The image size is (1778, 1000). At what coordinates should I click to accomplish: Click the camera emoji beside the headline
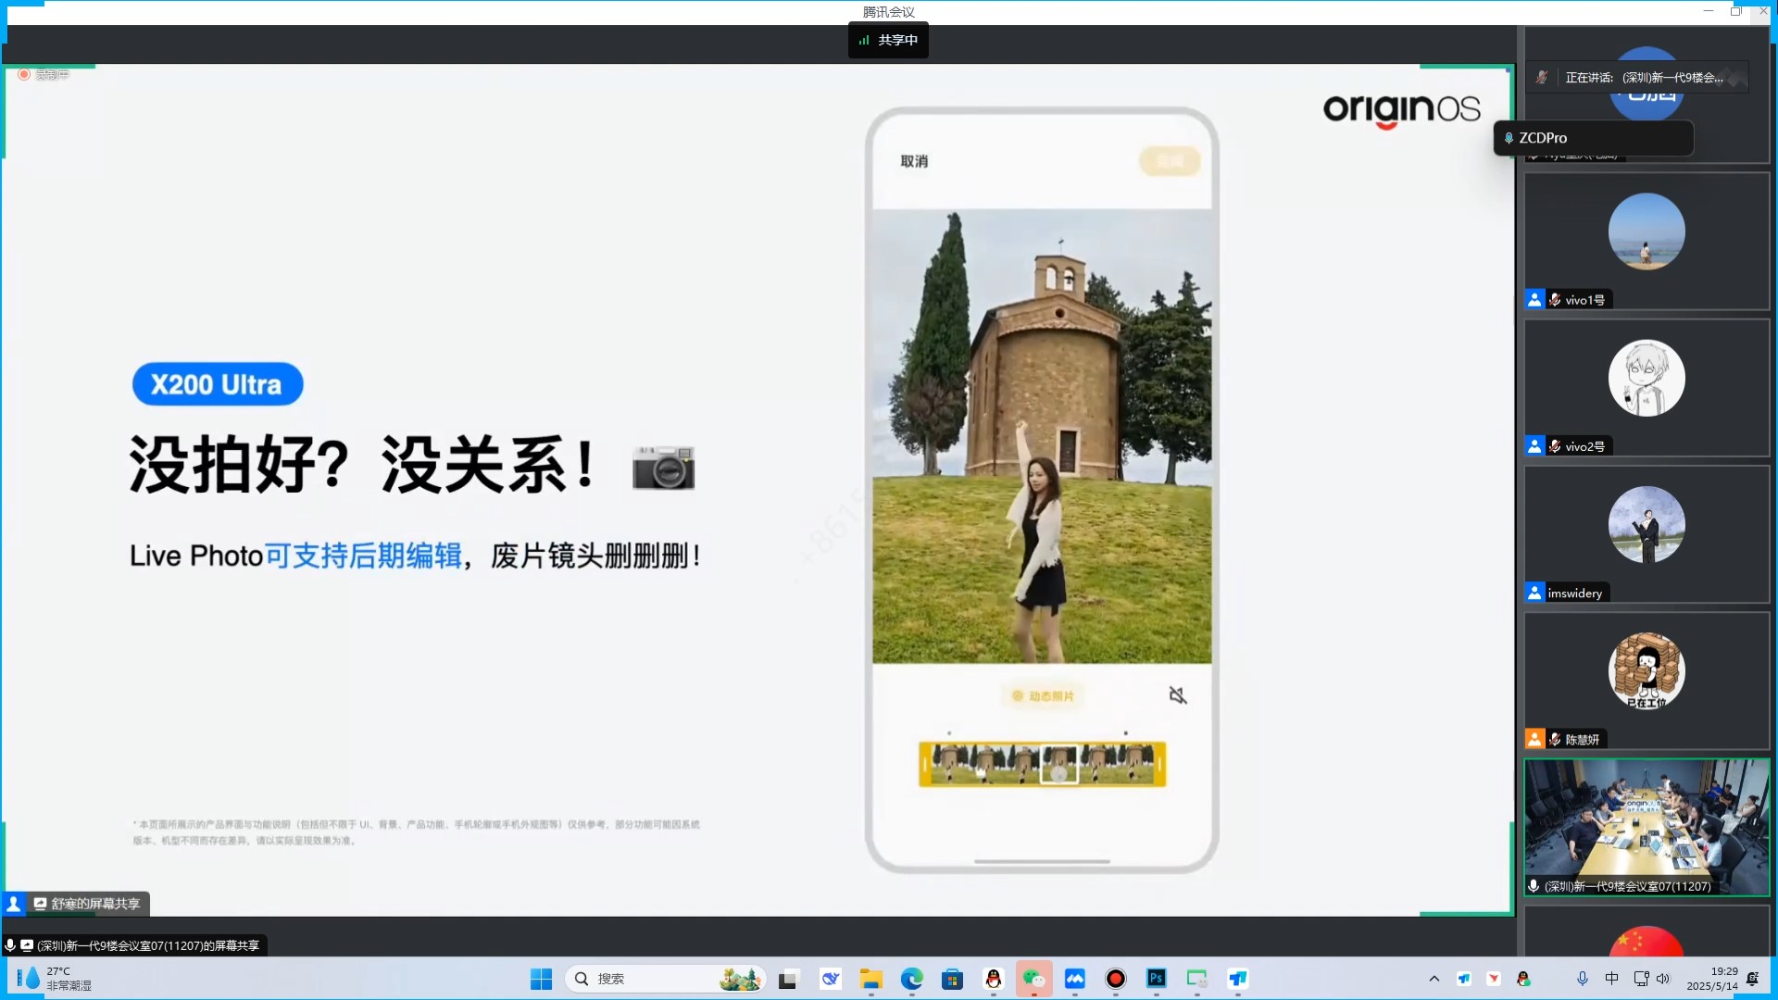pos(663,468)
